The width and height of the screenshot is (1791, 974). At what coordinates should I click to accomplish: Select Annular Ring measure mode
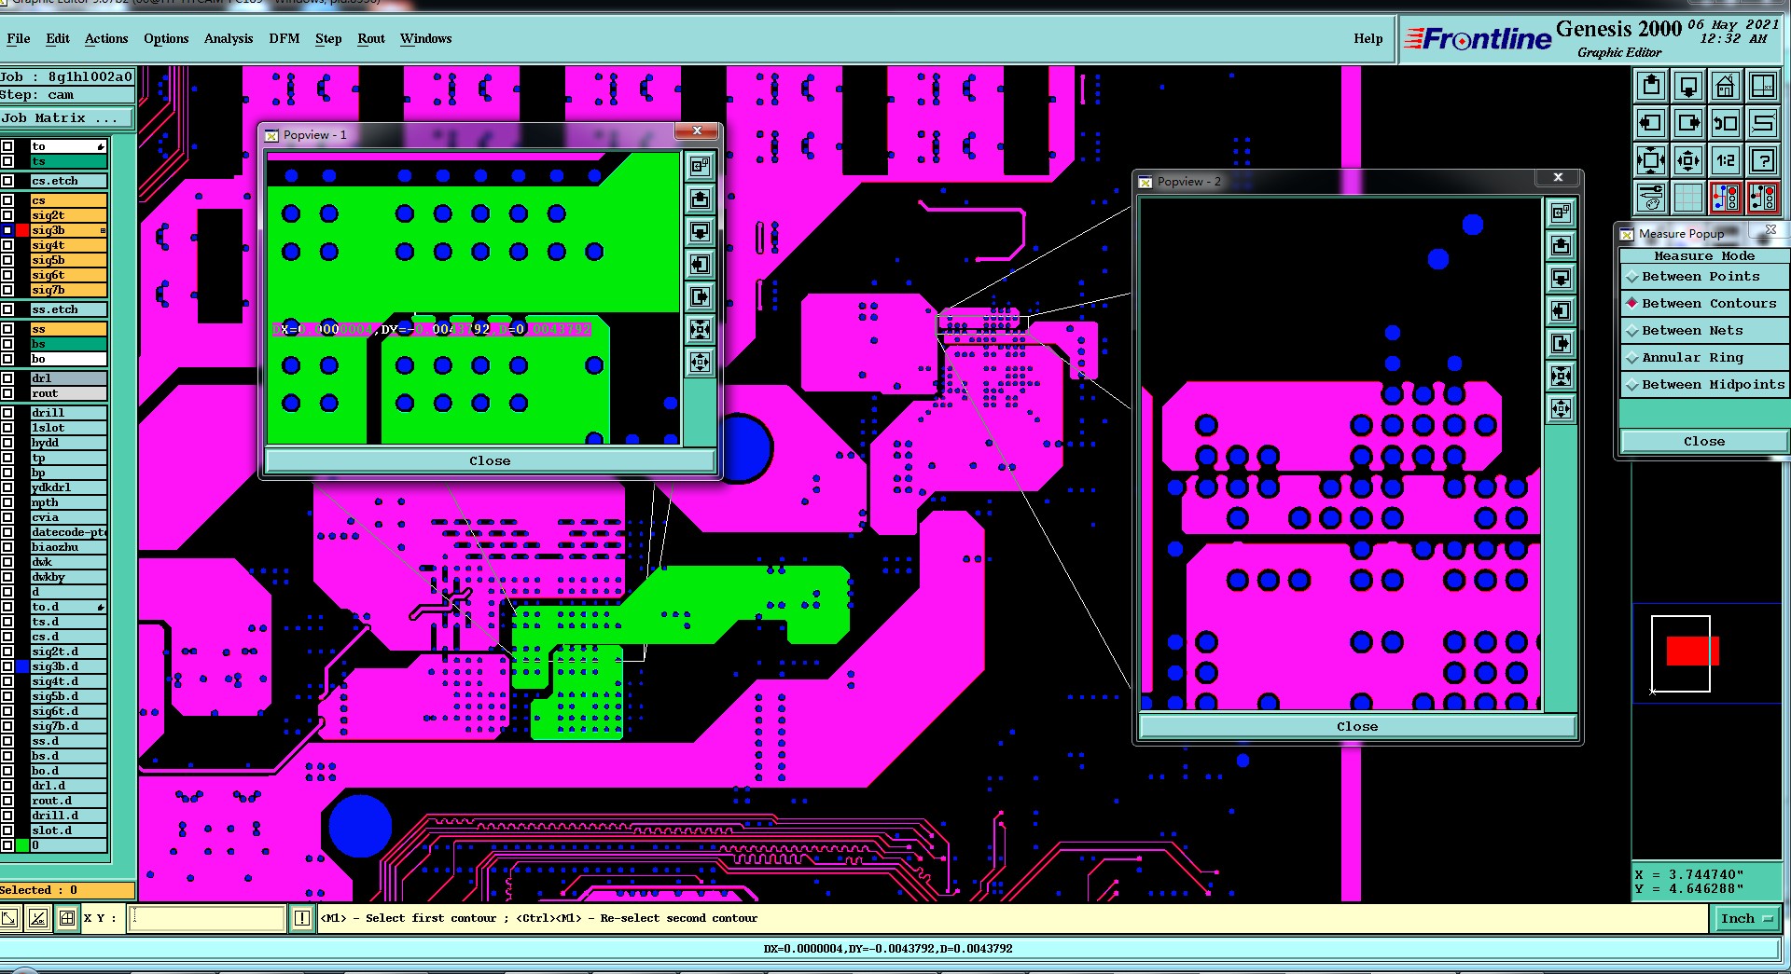1704,358
